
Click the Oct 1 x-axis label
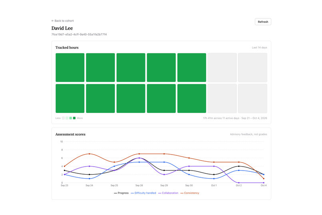(x=214, y=185)
